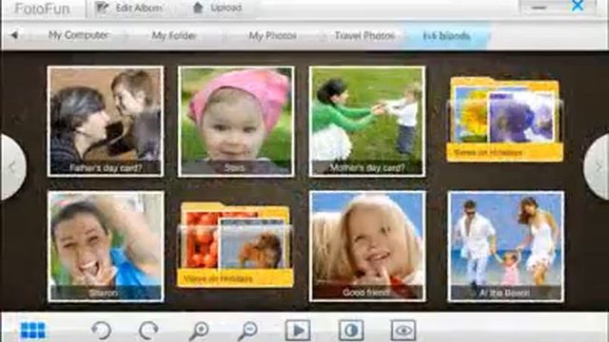Toggle the half-filled circle contrast icon
The image size is (609, 342).
click(x=351, y=331)
